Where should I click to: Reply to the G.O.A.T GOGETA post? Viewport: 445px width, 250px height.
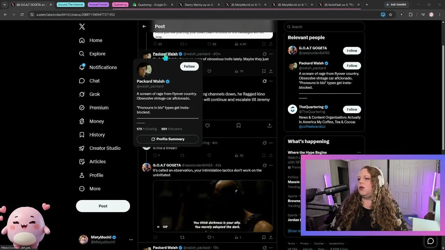(x=155, y=237)
